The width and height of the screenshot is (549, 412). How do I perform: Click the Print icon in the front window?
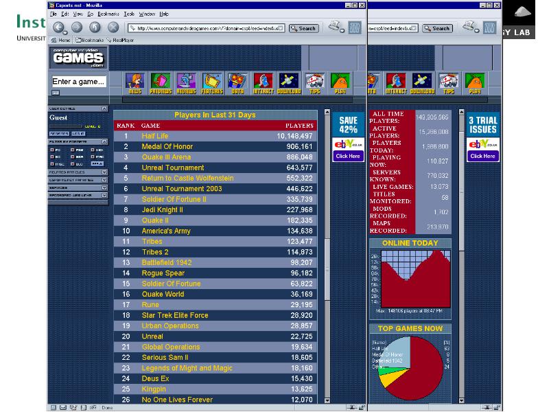(335, 26)
